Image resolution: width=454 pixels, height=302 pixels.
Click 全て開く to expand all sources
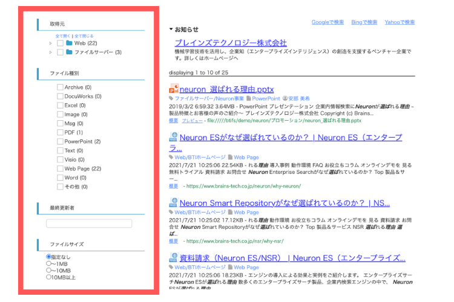[x=63, y=36]
